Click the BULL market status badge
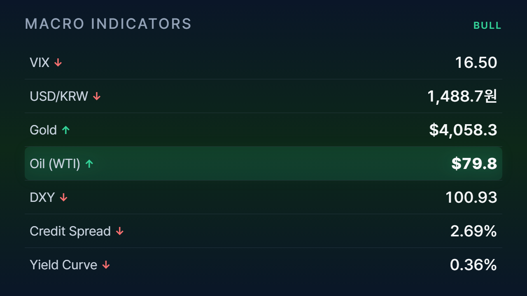This screenshot has height=296, width=527. [x=487, y=25]
